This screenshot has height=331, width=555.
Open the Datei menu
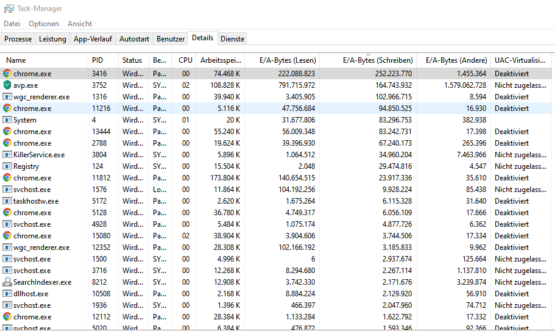click(x=12, y=24)
